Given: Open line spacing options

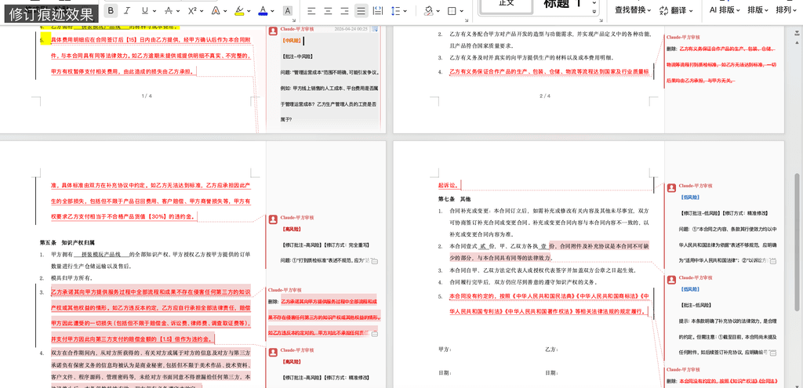Looking at the screenshot, I should (398, 11).
